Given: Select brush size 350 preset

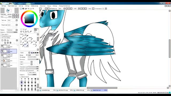Looking at the screenshot, I should click(x=35, y=90).
